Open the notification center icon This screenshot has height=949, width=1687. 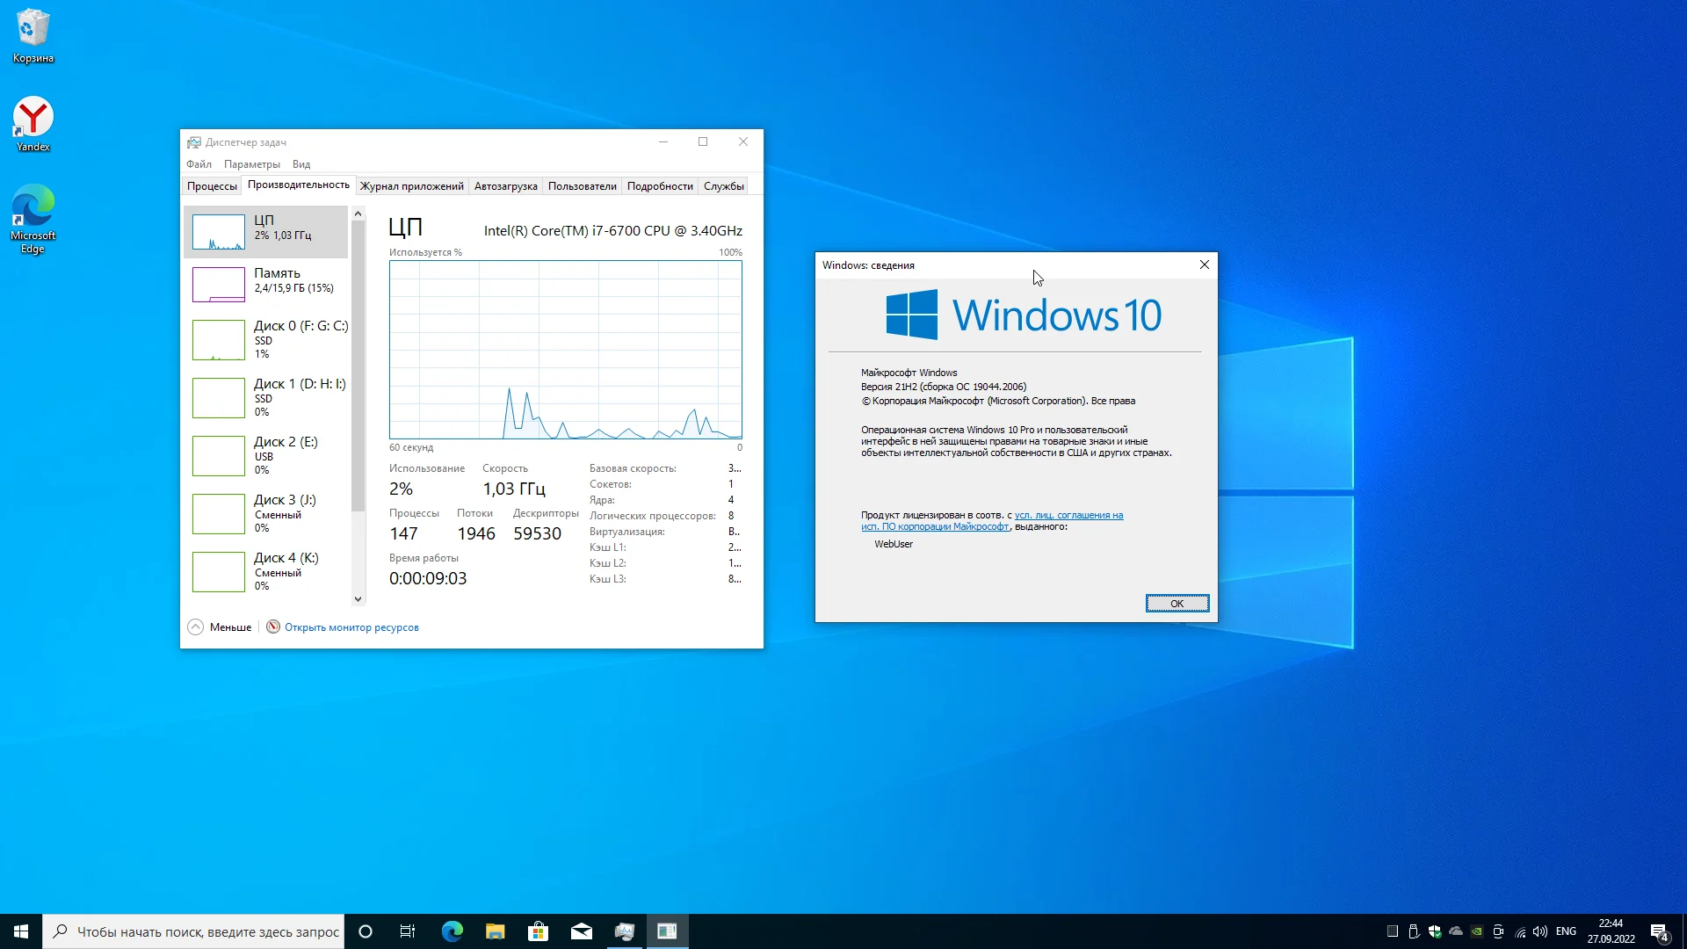(1659, 931)
